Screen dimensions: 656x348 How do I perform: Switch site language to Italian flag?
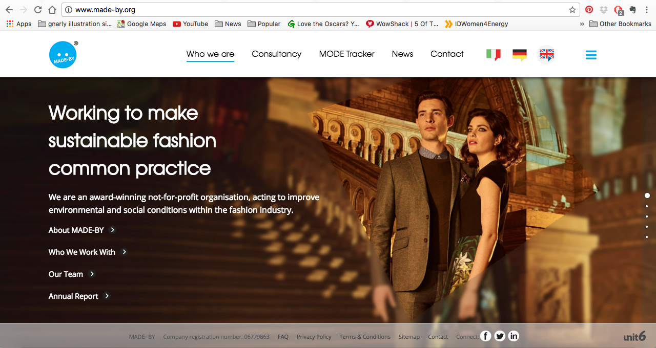coord(493,55)
